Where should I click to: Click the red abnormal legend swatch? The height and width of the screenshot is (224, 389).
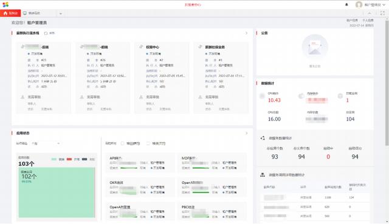69,159
